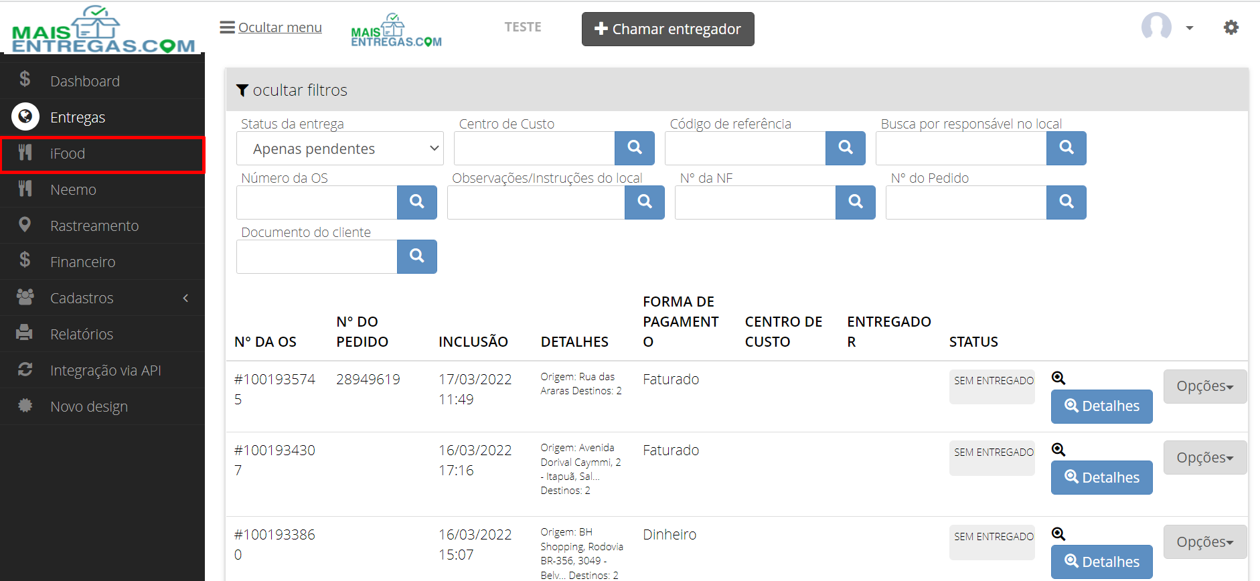Click the Novo design badge icon
1260x581 pixels.
[25, 405]
